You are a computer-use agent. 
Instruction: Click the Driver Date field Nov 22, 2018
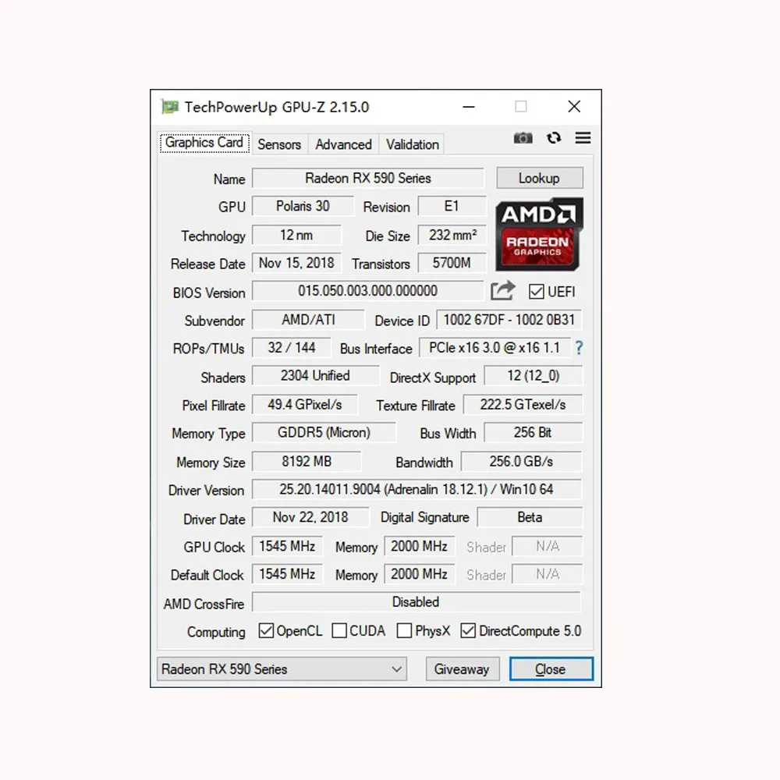click(x=311, y=517)
